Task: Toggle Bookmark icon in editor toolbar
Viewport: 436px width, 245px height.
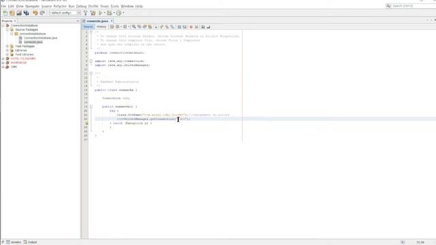Action: (172, 27)
